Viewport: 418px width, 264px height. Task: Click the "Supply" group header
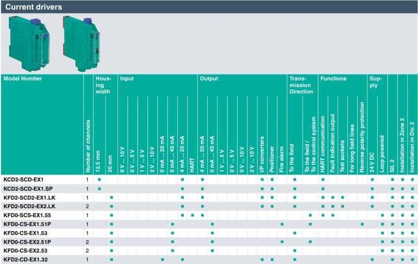point(376,82)
